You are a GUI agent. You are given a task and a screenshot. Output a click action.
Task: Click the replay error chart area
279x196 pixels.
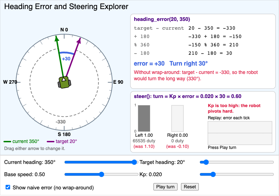click(x=240, y=133)
